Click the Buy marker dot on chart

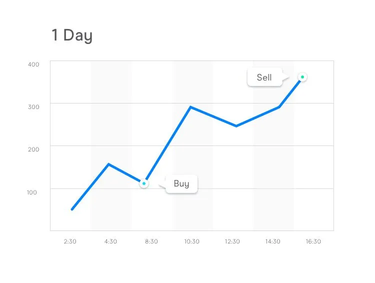[144, 183]
